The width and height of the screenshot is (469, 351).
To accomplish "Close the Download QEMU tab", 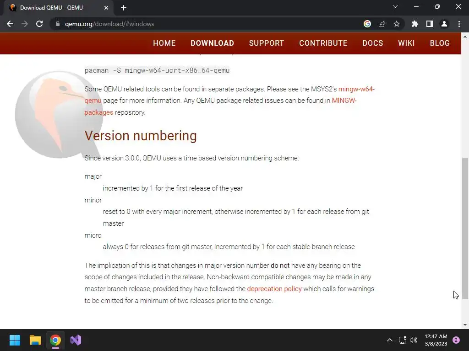I will click(x=106, y=8).
